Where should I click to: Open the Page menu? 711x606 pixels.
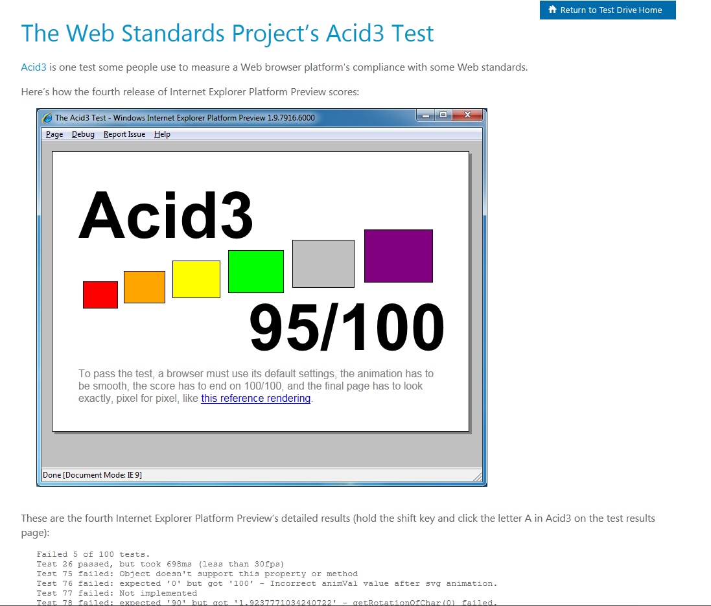click(x=54, y=134)
